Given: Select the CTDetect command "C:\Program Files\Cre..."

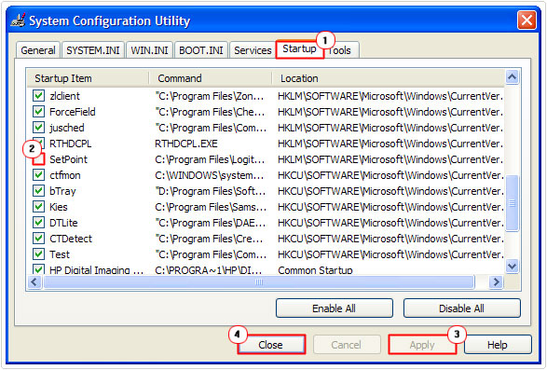Looking at the screenshot, I should click(x=209, y=239).
